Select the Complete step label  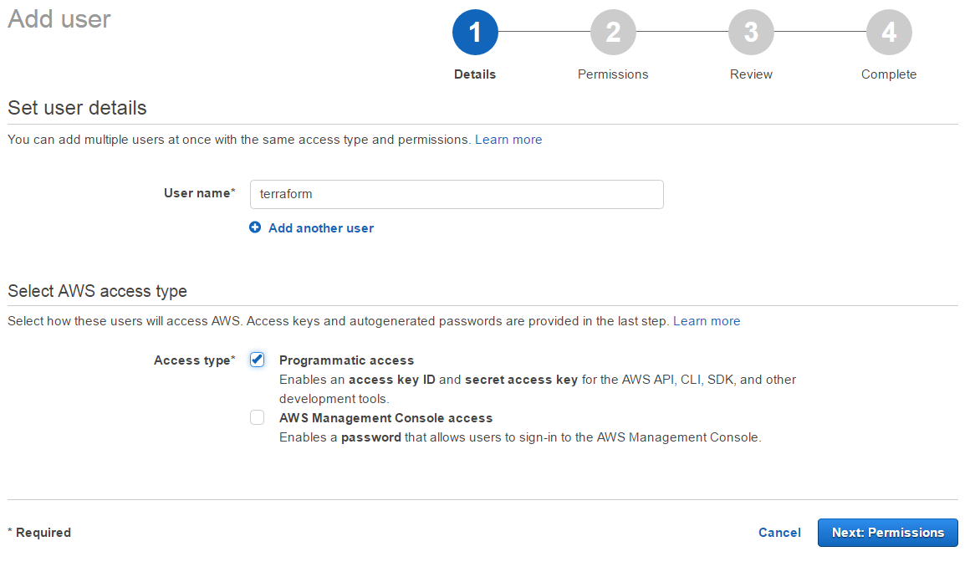point(889,74)
